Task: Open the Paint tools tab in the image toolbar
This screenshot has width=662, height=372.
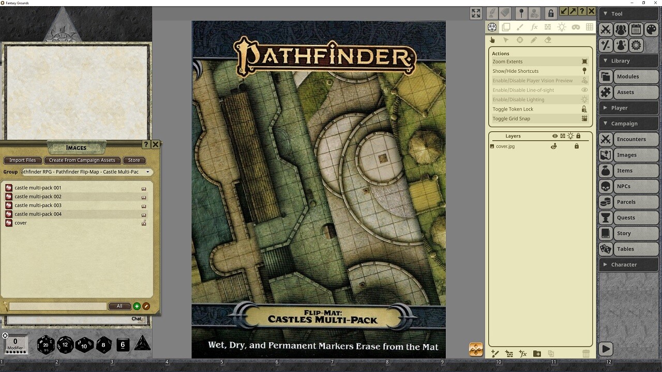Action: (520, 27)
